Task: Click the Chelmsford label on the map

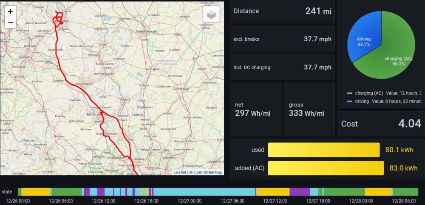Action: 214,161
